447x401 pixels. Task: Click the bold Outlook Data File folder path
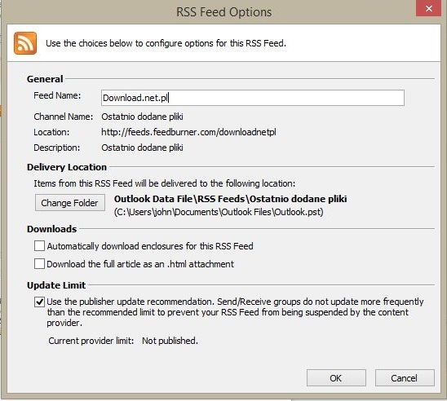(x=230, y=199)
